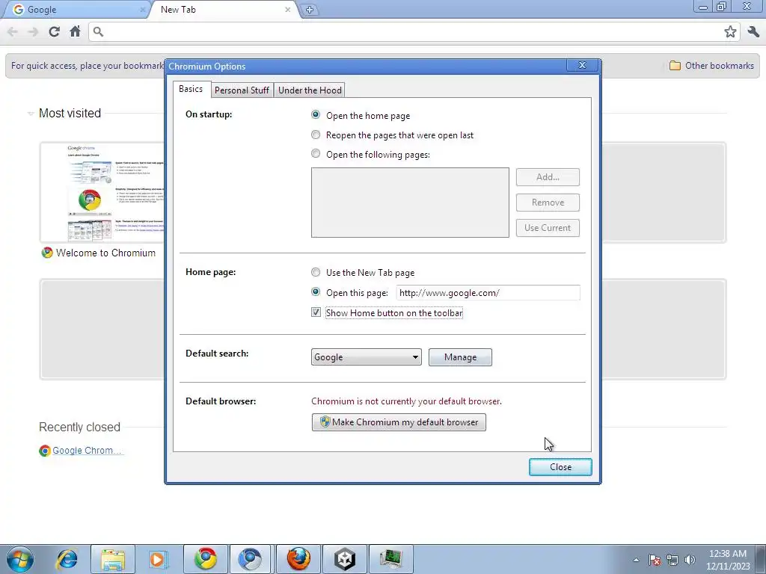Bookmark this page with star icon
Image resolution: width=766 pixels, height=574 pixels.
click(730, 31)
